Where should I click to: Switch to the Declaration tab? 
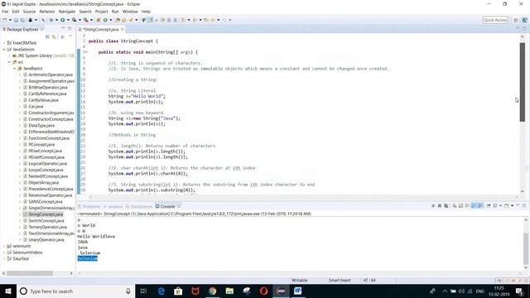[139, 206]
